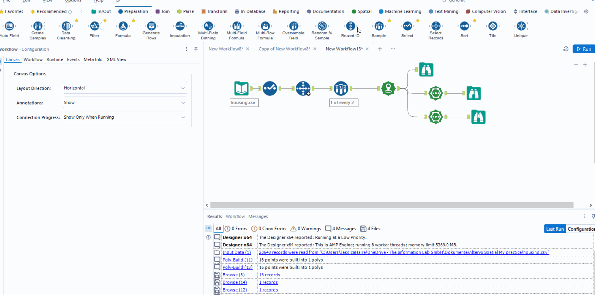The image size is (595, 295).
Task: Close the New Workflow13 tab
Action: 367,49
